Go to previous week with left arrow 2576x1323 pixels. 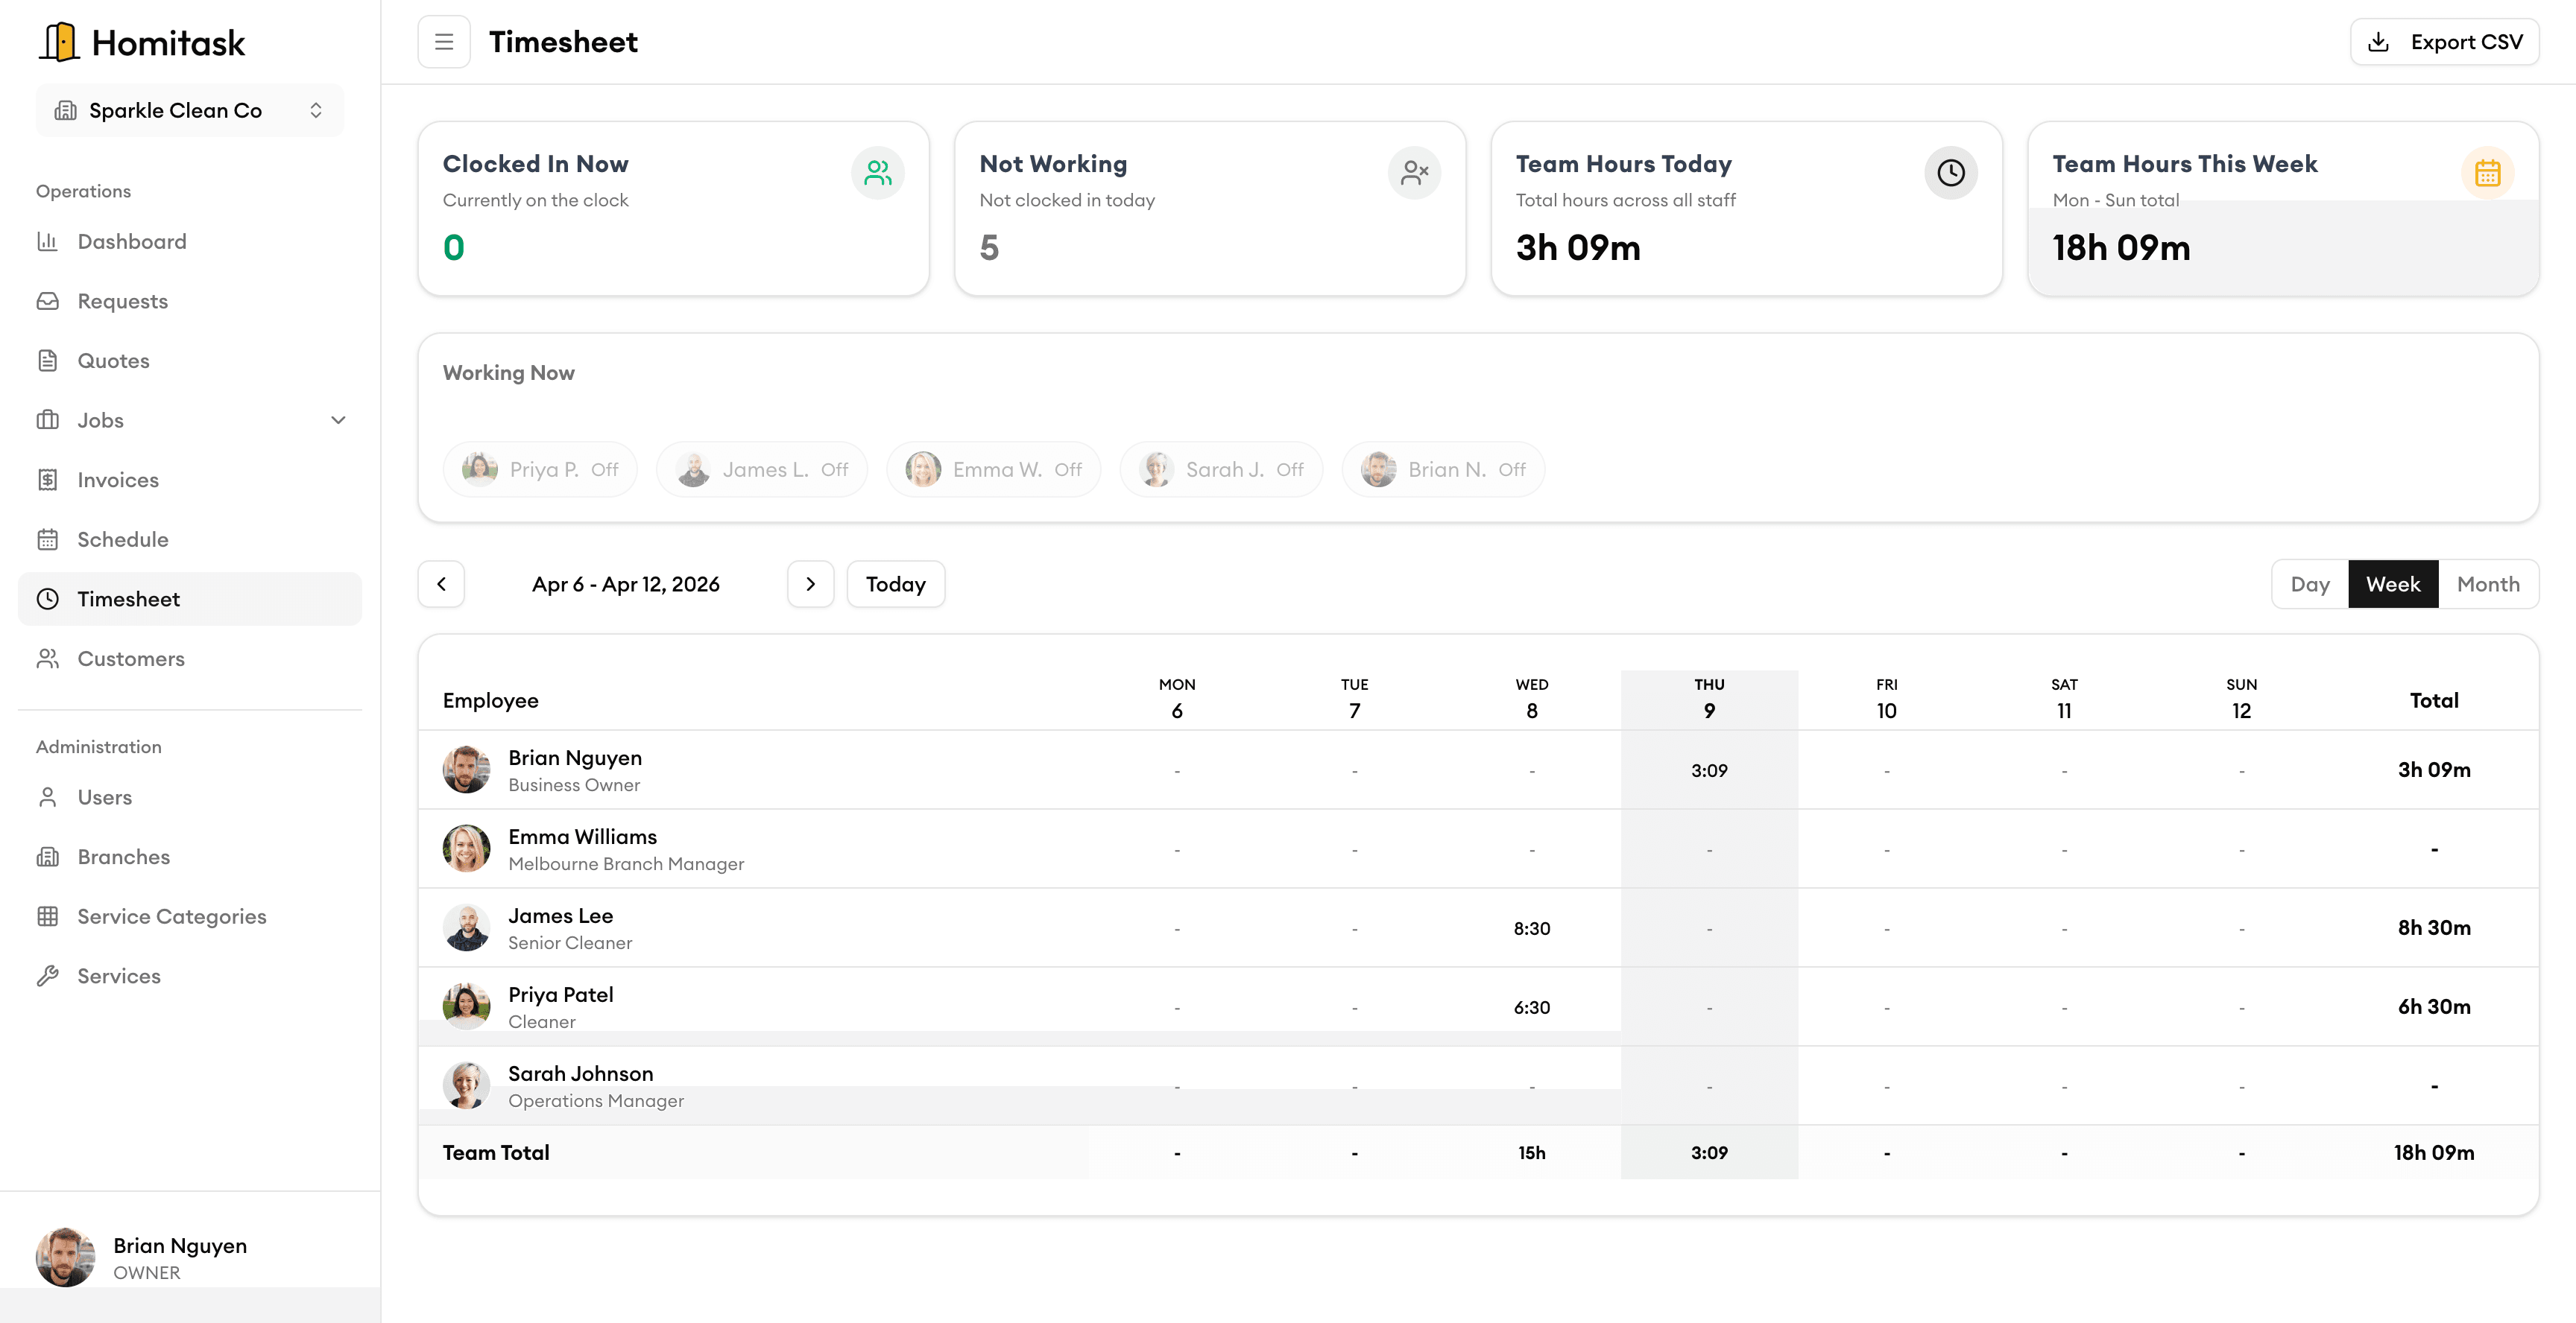click(x=441, y=583)
